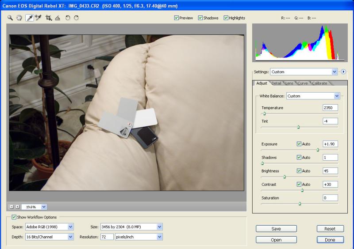Click the Contrast value field
This screenshot has height=249, width=354.
(x=330, y=185)
